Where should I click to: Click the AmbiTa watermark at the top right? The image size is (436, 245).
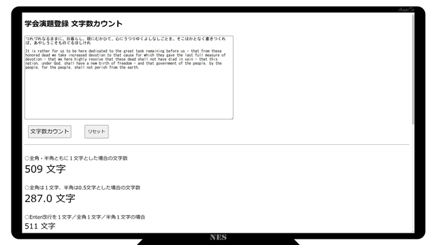406,10
